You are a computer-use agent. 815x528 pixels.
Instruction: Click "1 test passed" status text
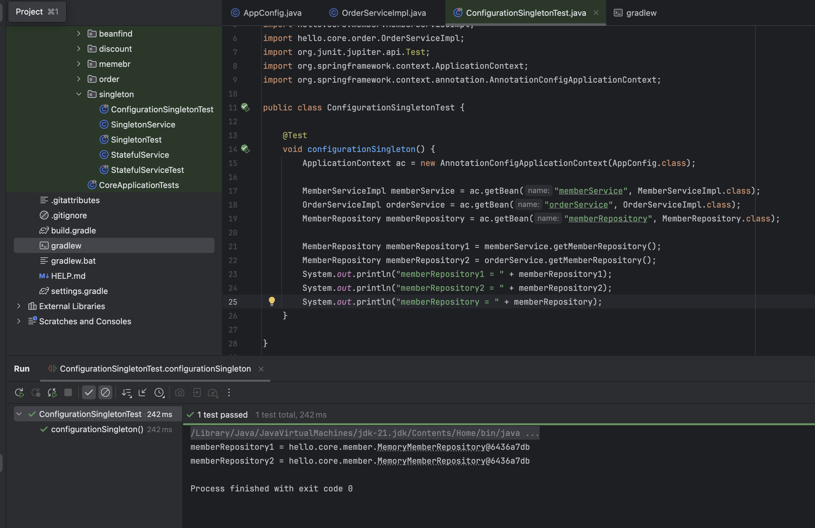tap(222, 415)
